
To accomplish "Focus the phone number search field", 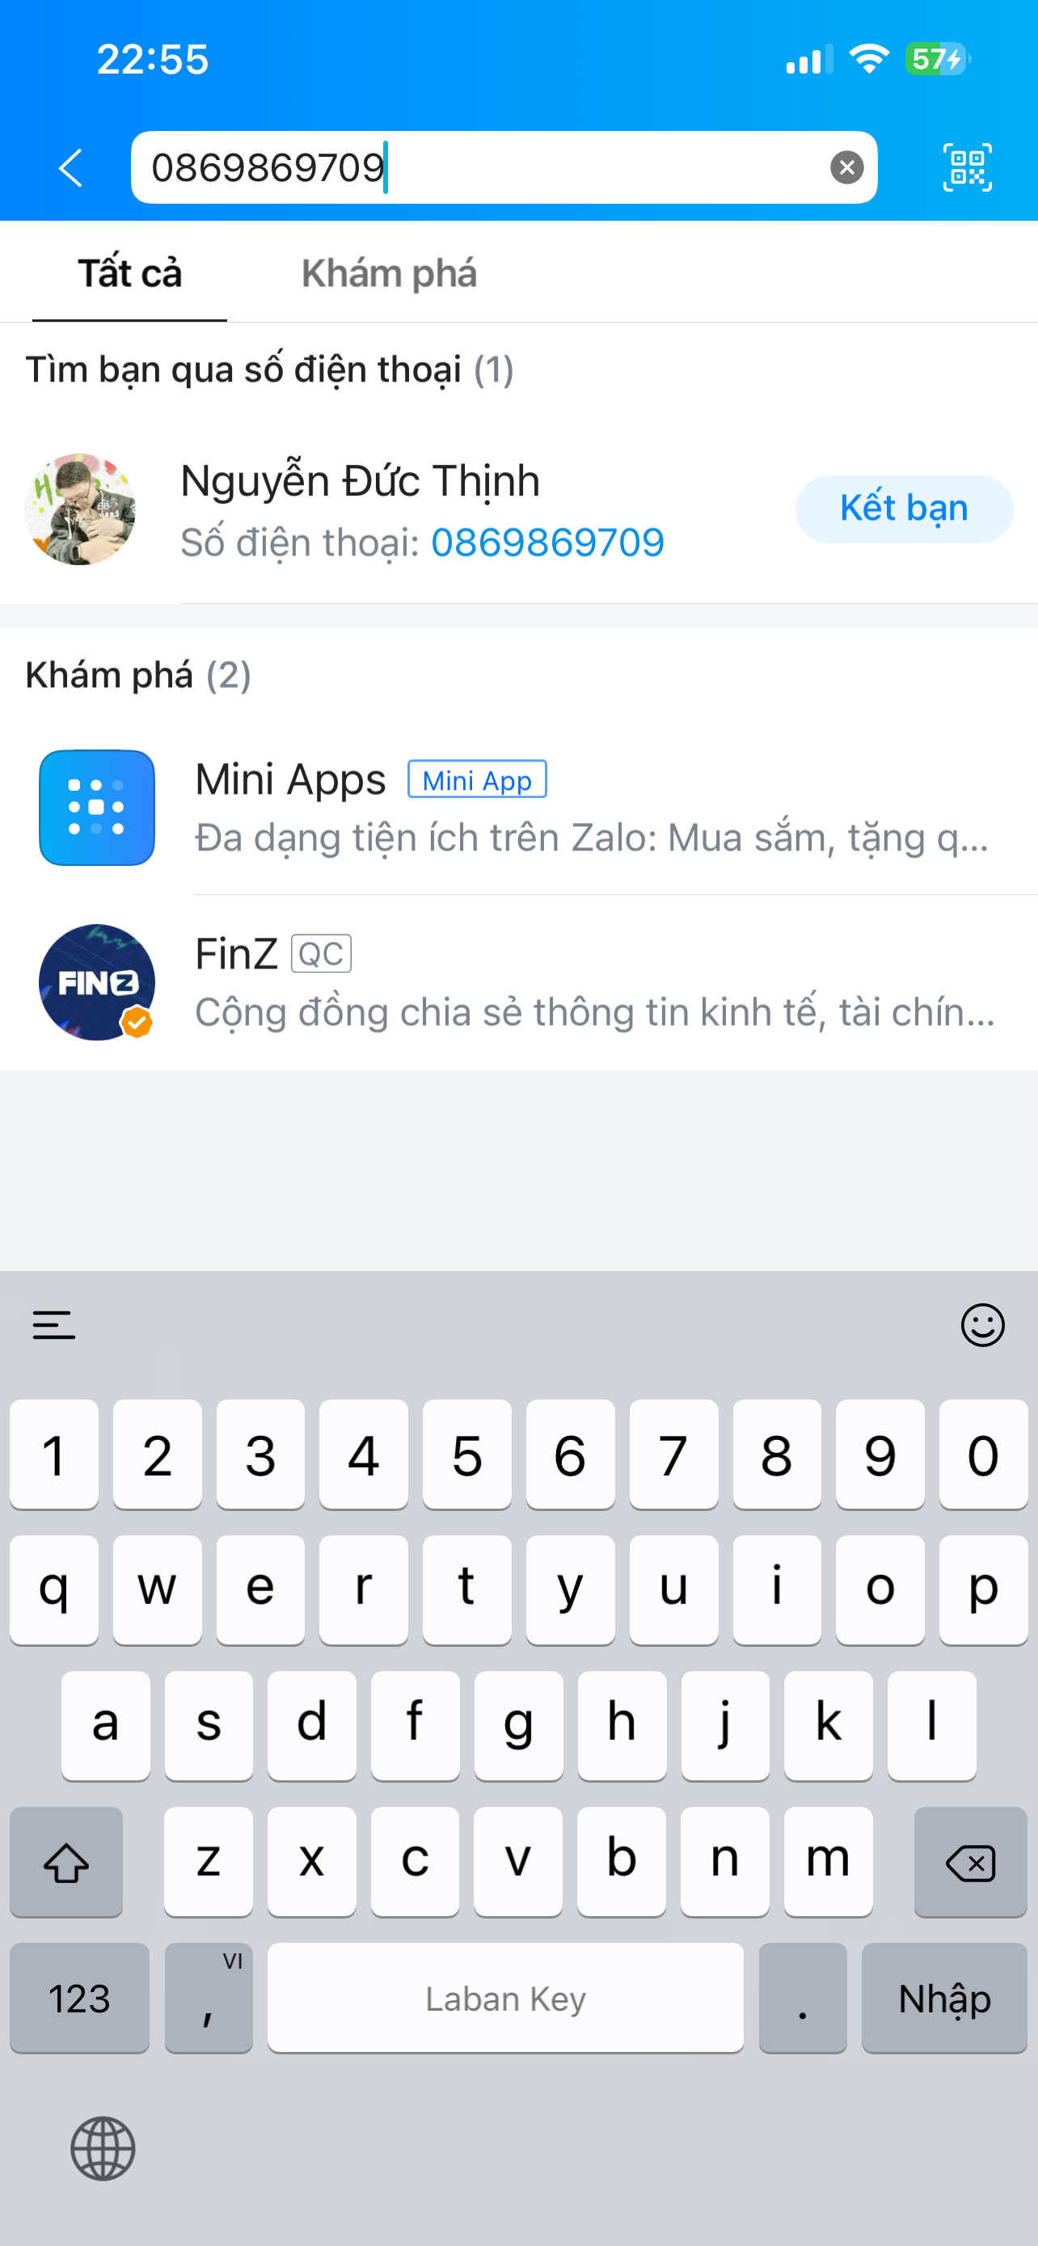I will (x=504, y=167).
